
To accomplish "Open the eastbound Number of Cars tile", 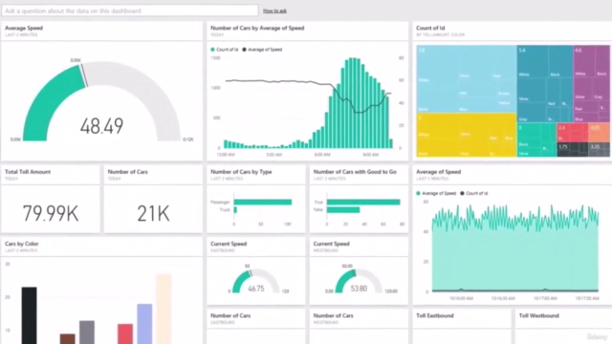I will click(x=256, y=327).
